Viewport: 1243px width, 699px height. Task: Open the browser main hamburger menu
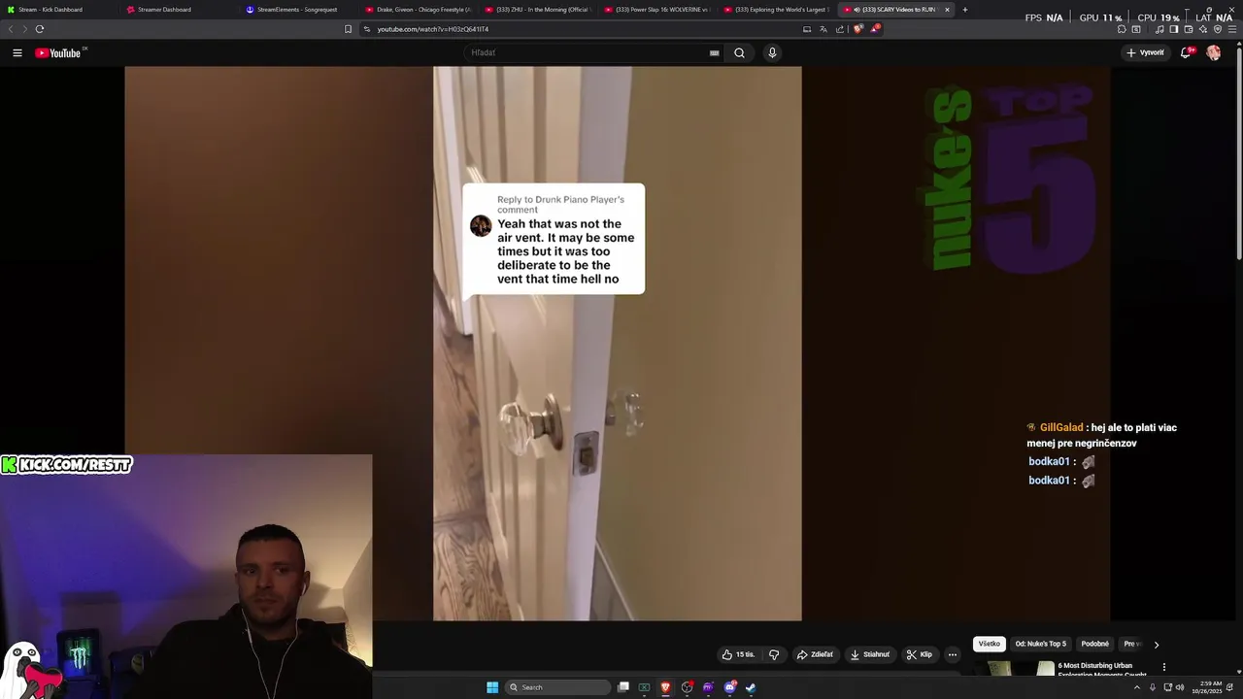[1232, 29]
